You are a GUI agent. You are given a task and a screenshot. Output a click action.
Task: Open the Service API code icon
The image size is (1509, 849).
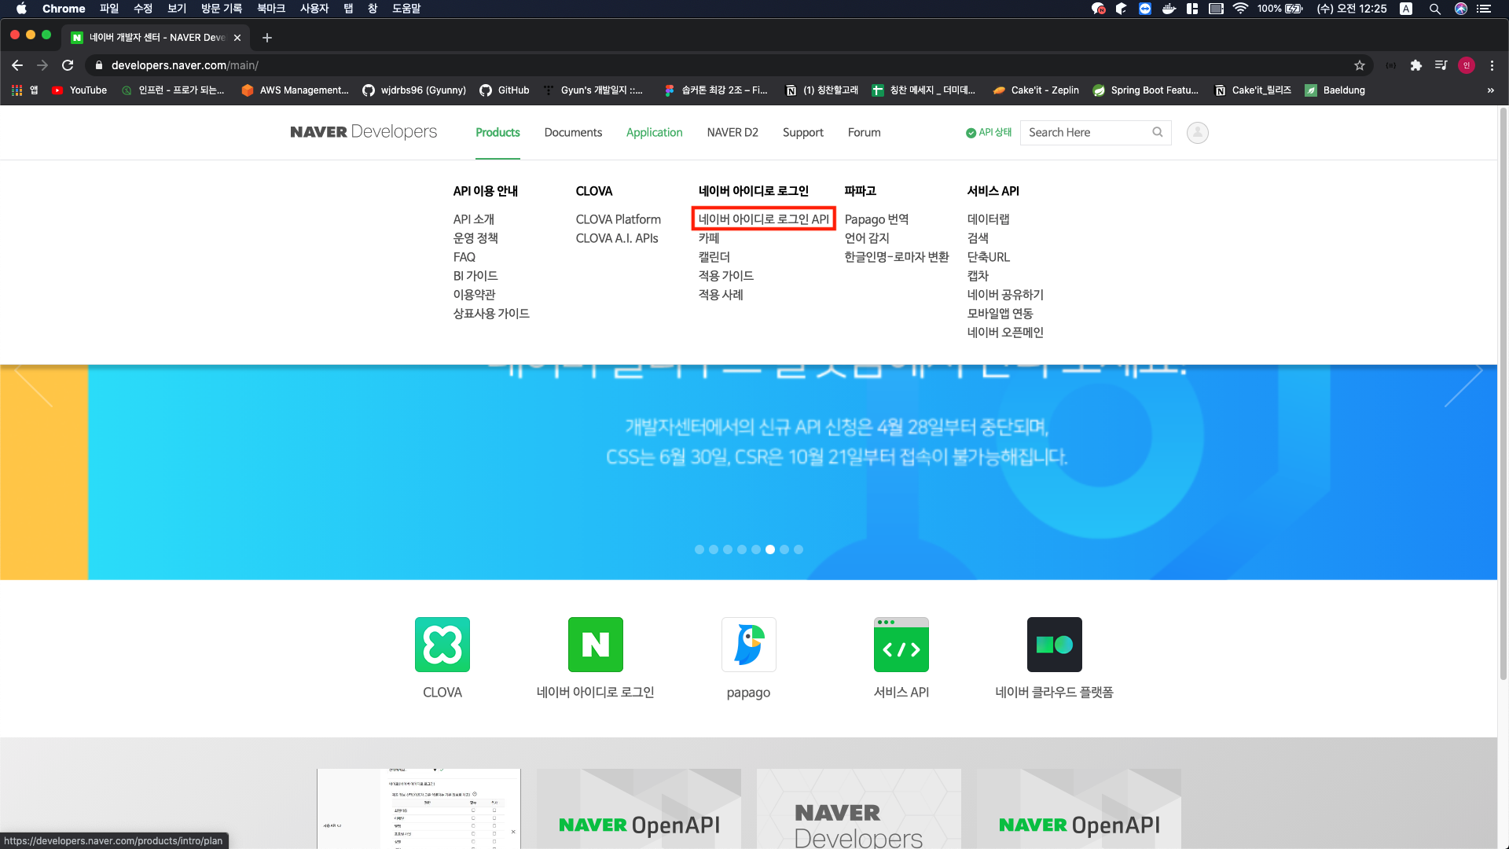(901, 645)
